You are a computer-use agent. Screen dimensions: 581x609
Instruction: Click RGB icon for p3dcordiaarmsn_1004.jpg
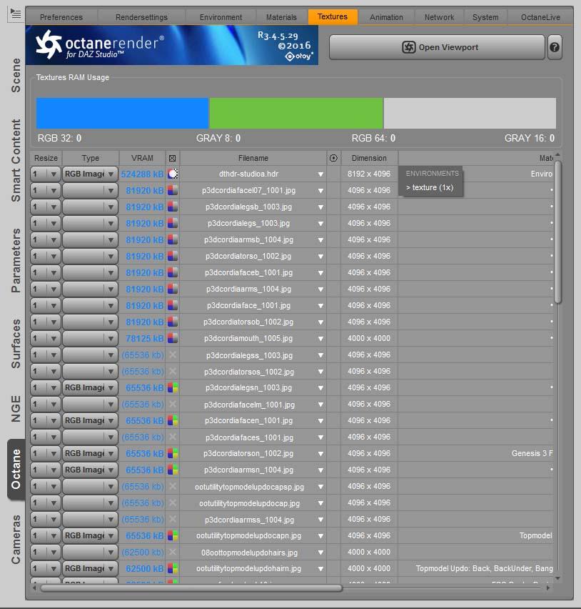[173, 470]
